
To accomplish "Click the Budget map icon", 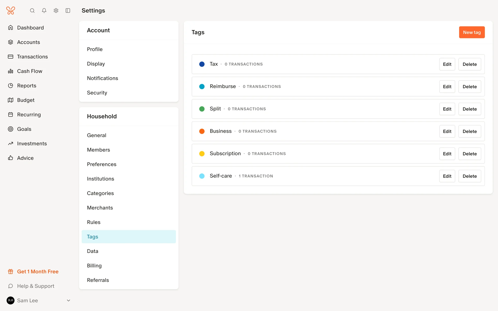I will pyautogui.click(x=11, y=100).
